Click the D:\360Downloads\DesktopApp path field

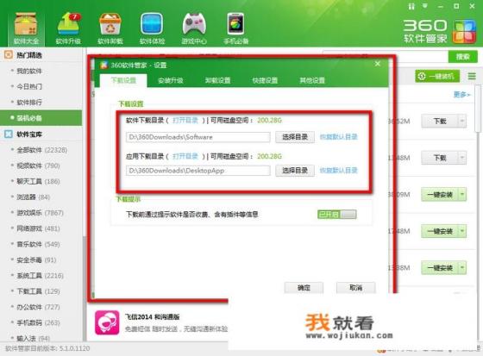pos(198,171)
